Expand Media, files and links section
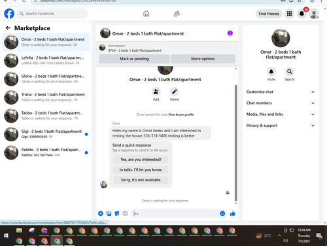 tap(281, 114)
